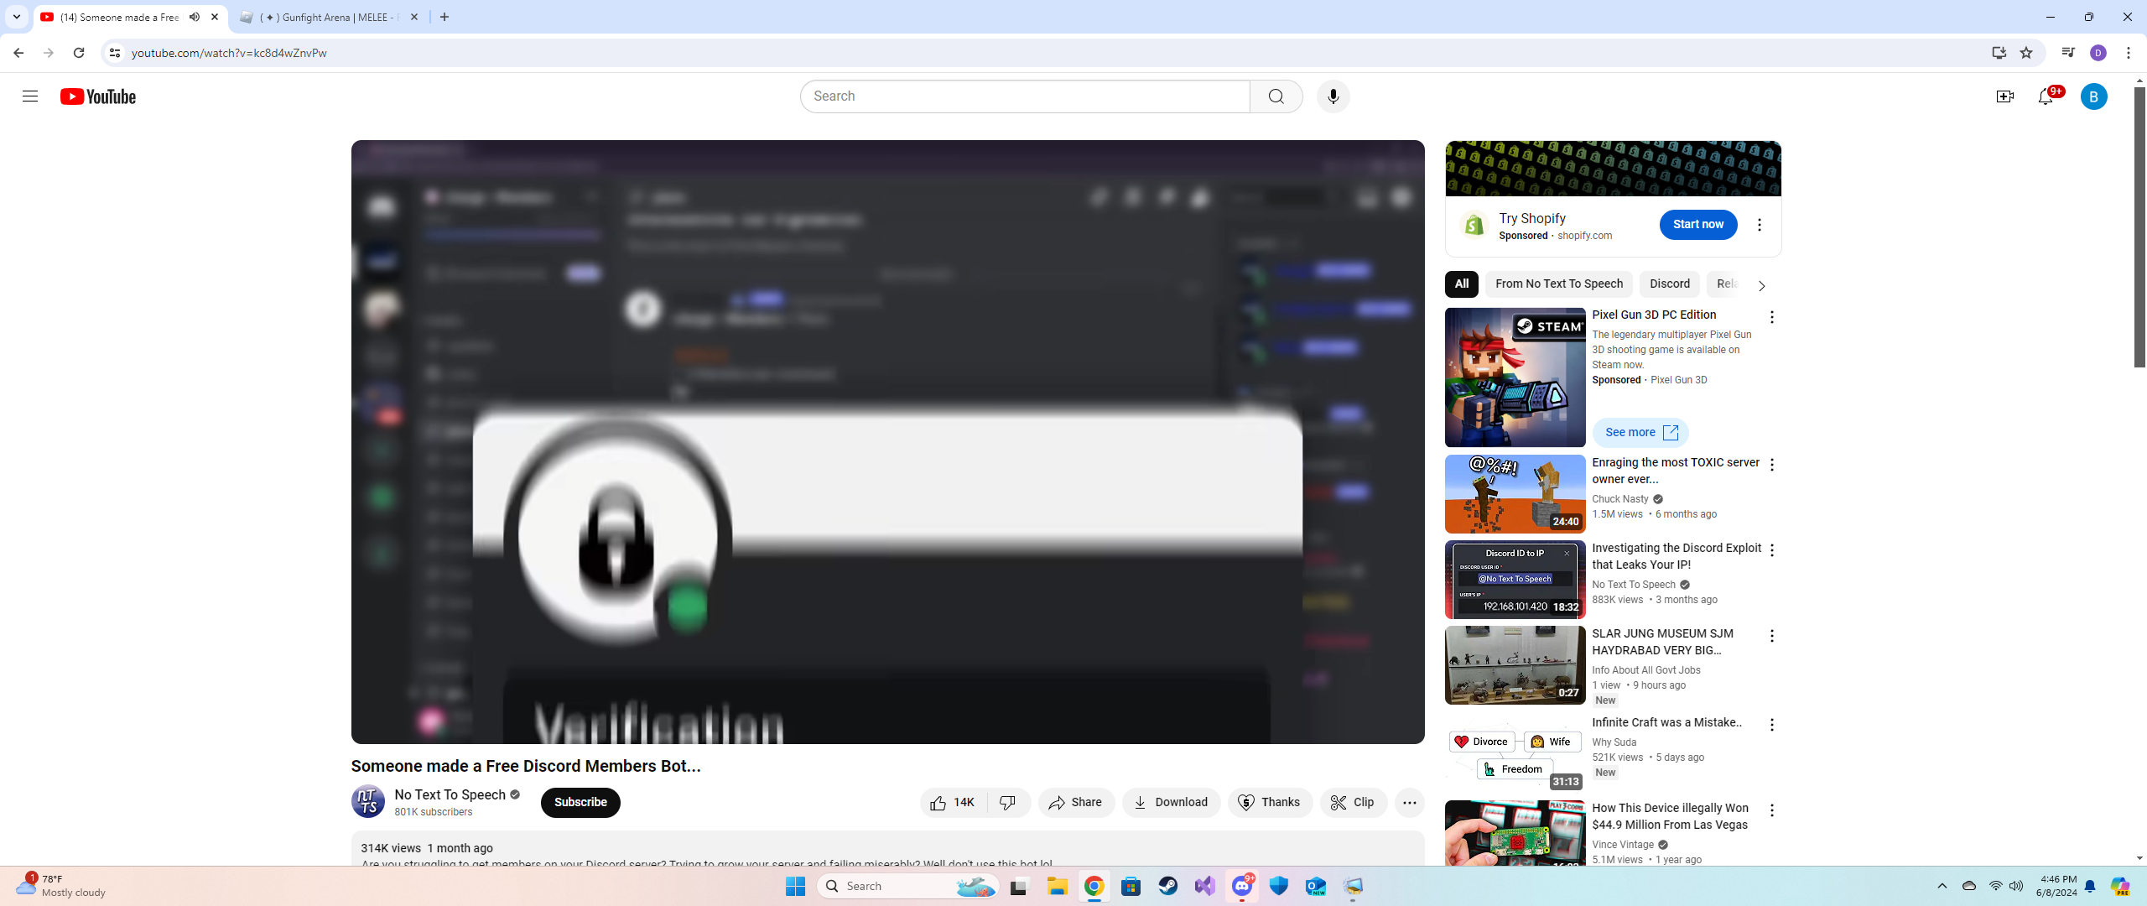Click the page vertical scrollbar thumb
Screen dimensions: 2147x906
coord(2139,226)
